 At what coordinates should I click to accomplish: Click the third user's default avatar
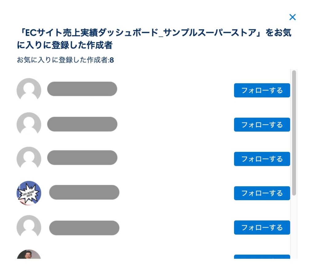point(29,159)
